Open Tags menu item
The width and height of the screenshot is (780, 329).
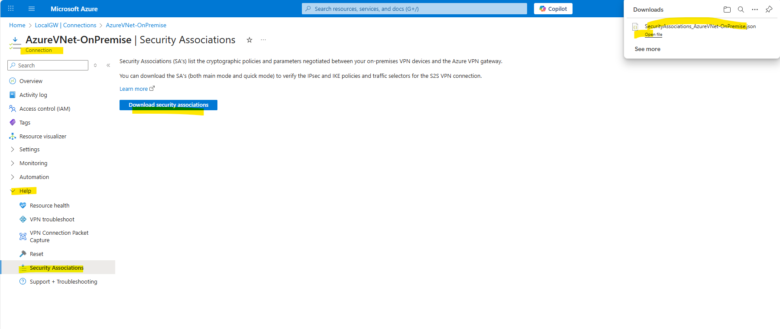click(x=25, y=122)
